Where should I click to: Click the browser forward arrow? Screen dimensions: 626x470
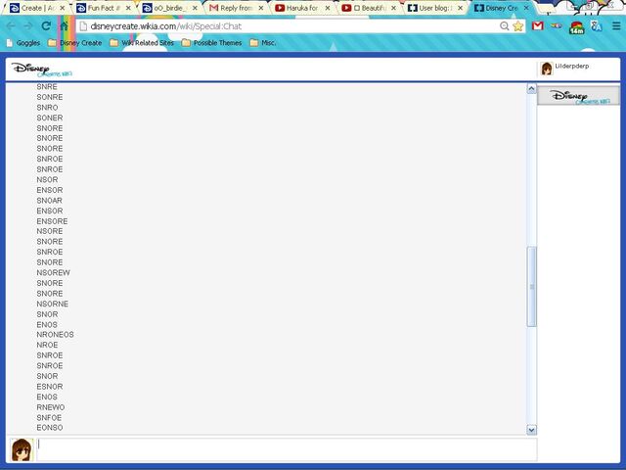tap(28, 26)
